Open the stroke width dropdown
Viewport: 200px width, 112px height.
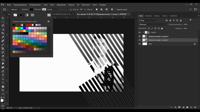click(58, 10)
